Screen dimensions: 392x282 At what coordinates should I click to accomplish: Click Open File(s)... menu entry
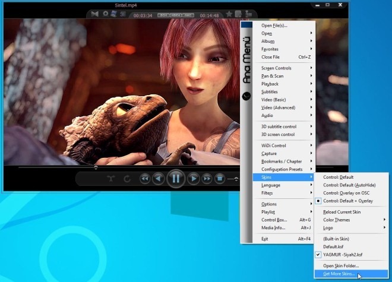pos(274,25)
